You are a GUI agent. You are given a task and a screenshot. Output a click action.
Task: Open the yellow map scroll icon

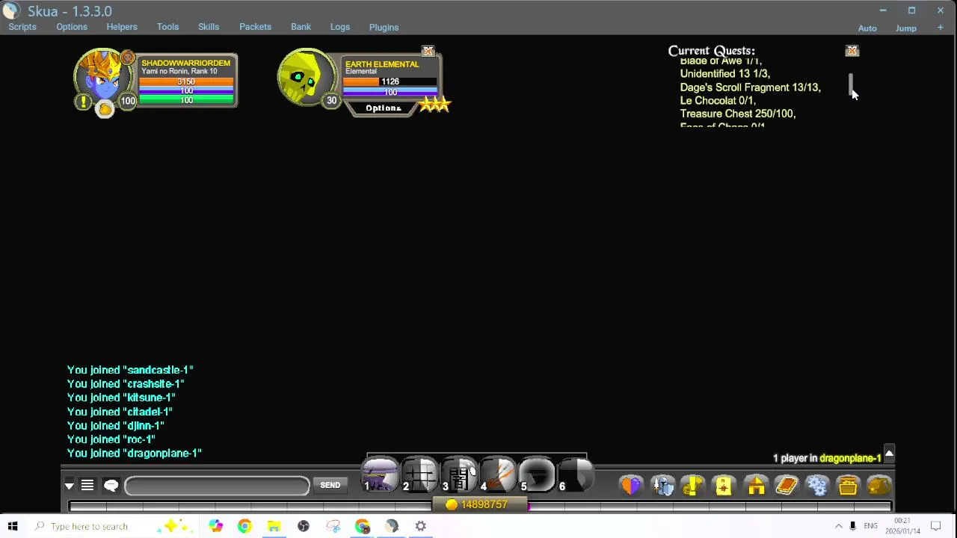[x=724, y=486]
